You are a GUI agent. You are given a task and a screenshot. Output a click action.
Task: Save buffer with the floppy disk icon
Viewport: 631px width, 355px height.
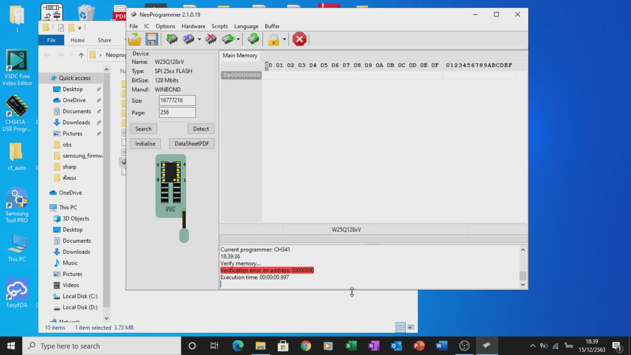(151, 39)
